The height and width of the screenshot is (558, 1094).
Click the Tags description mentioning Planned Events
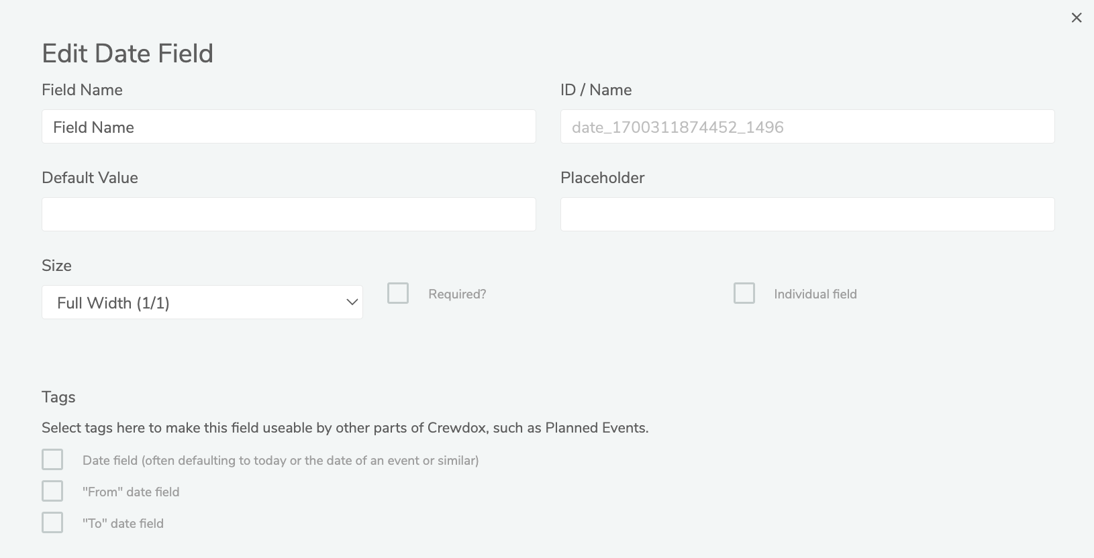345,428
